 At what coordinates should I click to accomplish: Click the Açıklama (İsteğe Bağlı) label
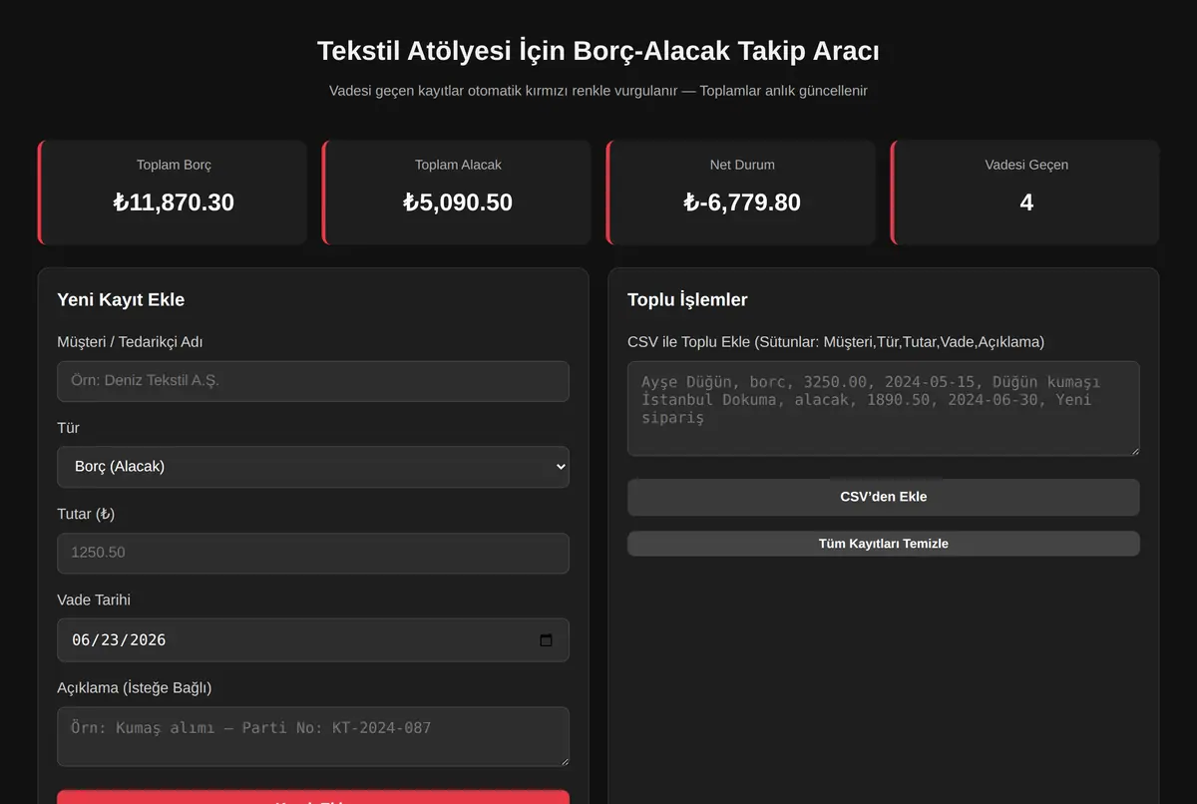pyautogui.click(x=135, y=687)
